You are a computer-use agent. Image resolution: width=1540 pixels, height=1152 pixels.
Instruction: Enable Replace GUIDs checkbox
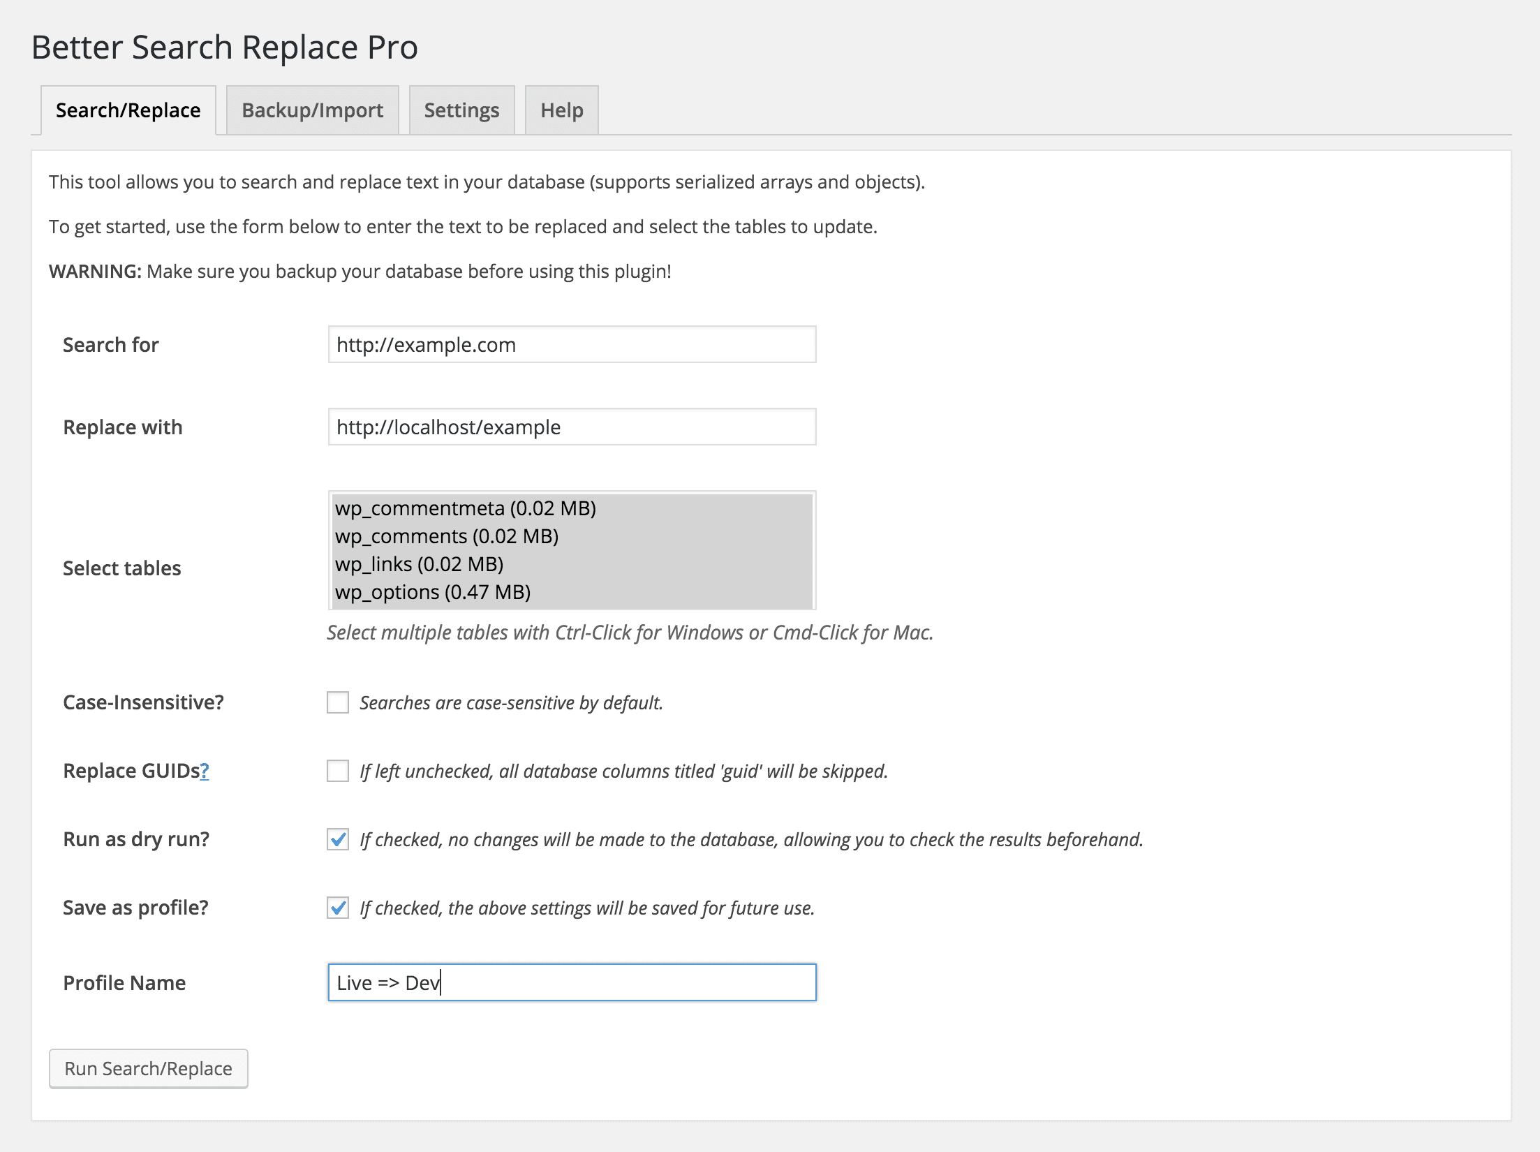[337, 771]
